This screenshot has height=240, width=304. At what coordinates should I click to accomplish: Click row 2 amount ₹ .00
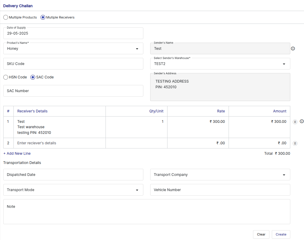[282, 143]
